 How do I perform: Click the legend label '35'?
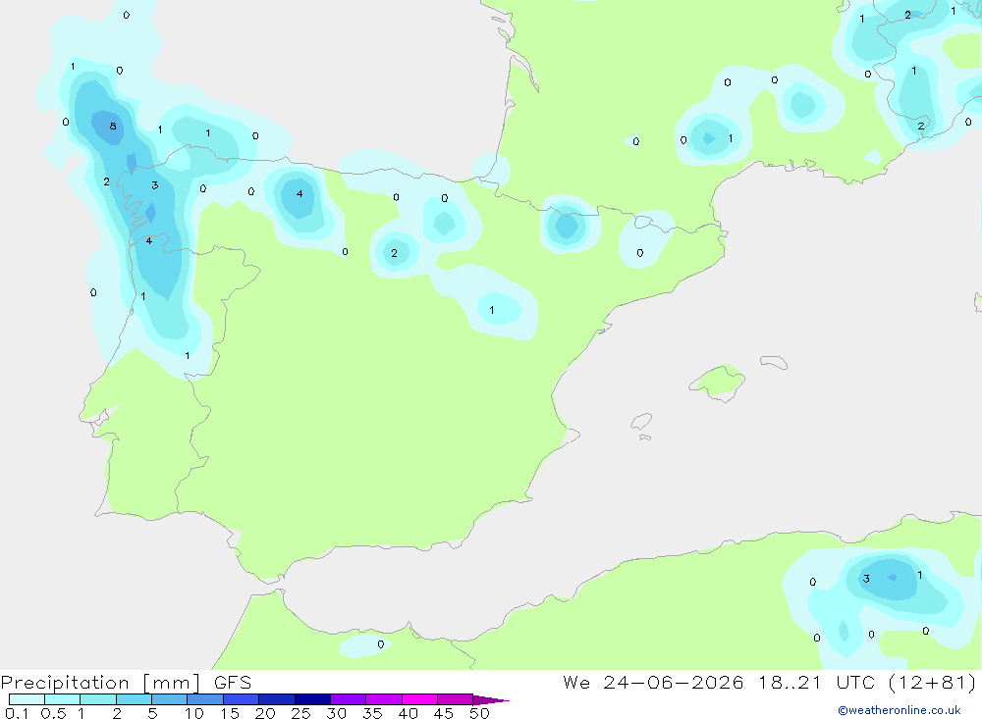[372, 713]
